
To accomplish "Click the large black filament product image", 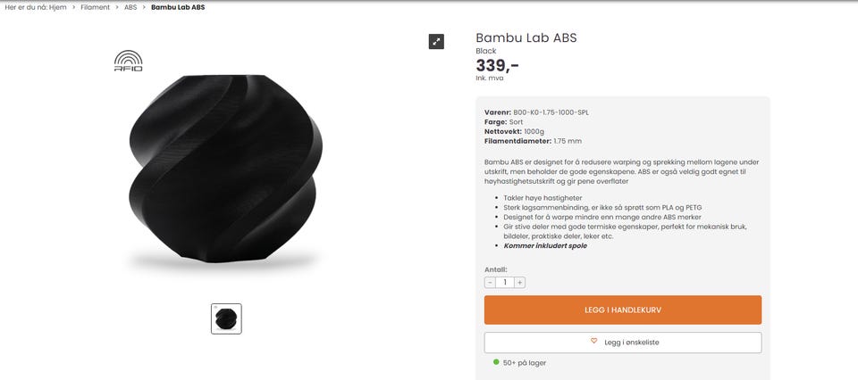I will click(223, 164).
